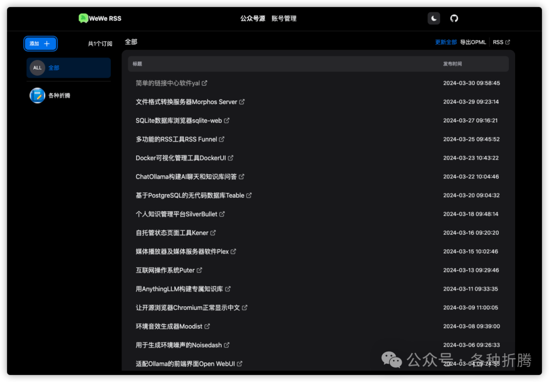Open the 账号管理 tab
This screenshot has width=549, height=382.
[284, 18]
